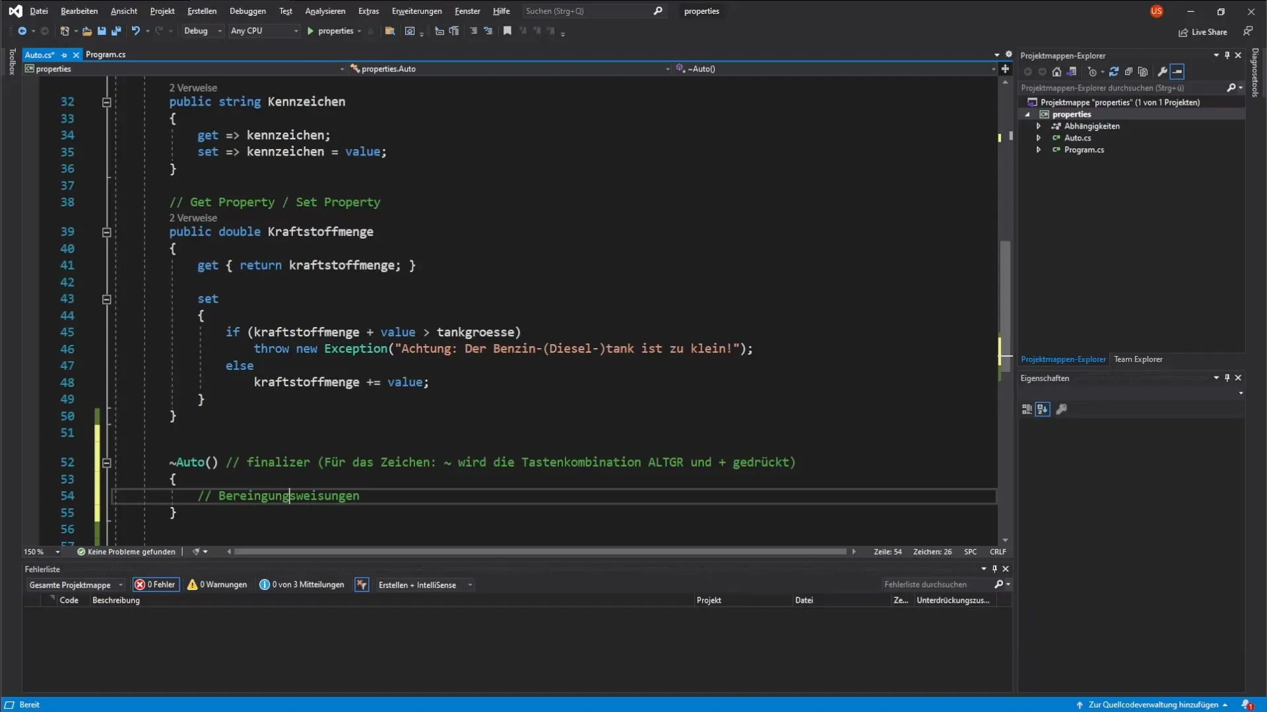Open the Debuggen menu
Image resolution: width=1267 pixels, height=712 pixels.
247,11
